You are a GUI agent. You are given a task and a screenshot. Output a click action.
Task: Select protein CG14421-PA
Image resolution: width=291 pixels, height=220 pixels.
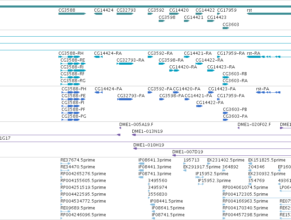coord(198,96)
